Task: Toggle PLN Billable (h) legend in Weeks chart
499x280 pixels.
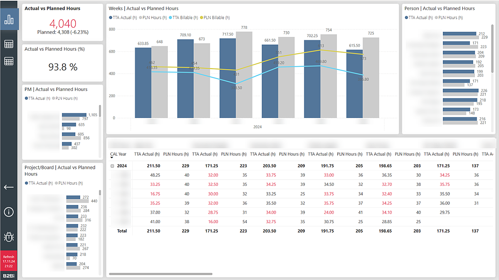Action: coord(215,17)
